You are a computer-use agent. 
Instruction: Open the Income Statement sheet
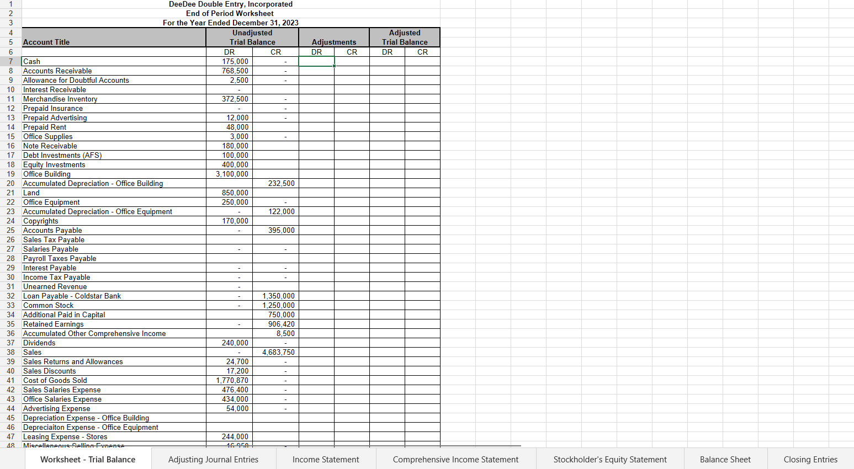(x=326, y=459)
